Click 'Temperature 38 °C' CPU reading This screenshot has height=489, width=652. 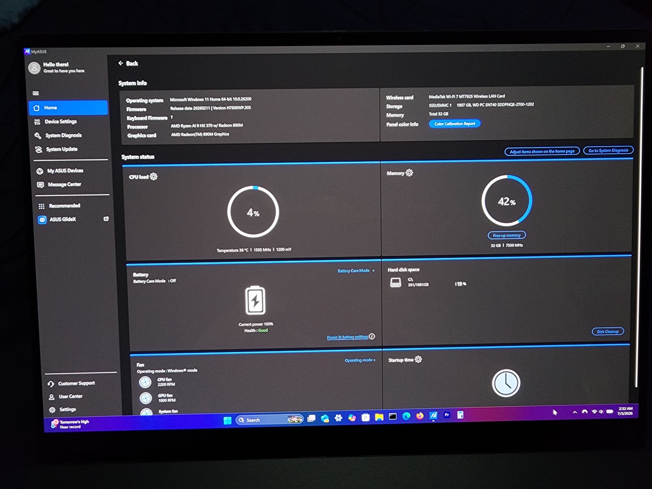click(x=232, y=250)
